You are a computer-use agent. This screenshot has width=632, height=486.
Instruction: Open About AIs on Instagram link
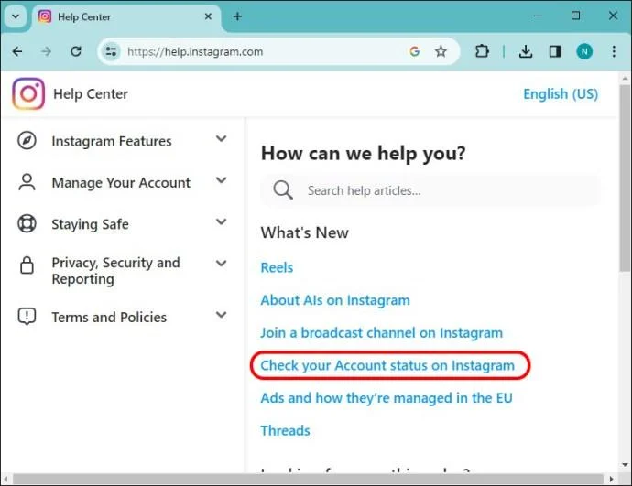click(335, 300)
